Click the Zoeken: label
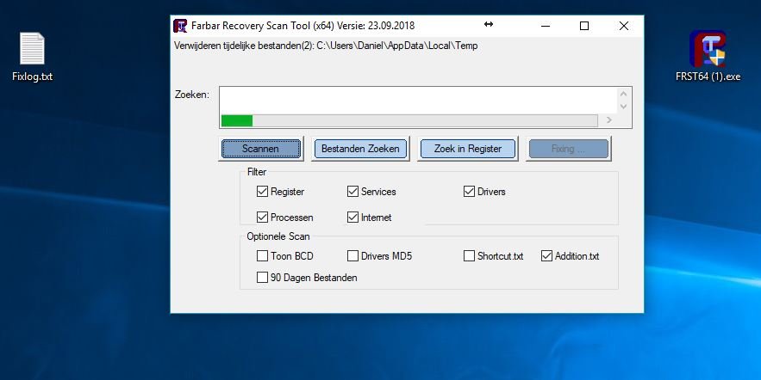Image resolution: width=761 pixels, height=380 pixels. pos(192,95)
